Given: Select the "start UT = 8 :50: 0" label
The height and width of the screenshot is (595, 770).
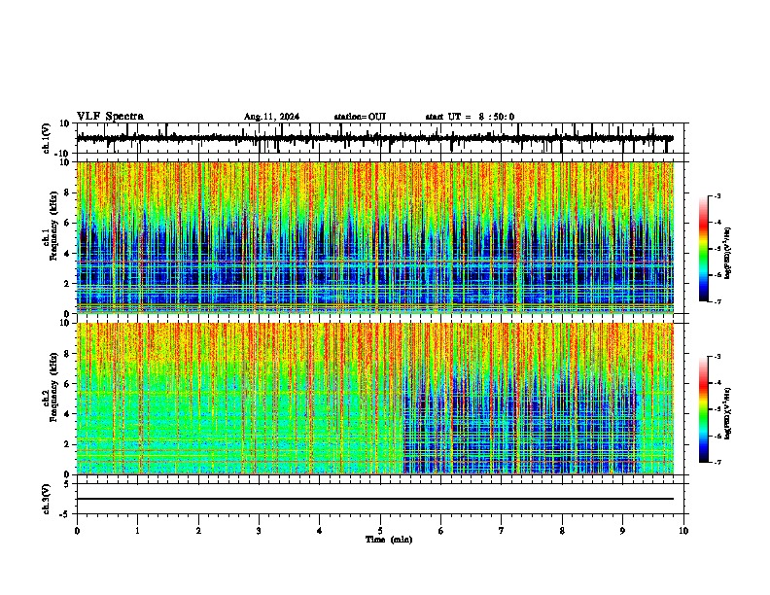Looking at the screenshot, I should click(470, 117).
